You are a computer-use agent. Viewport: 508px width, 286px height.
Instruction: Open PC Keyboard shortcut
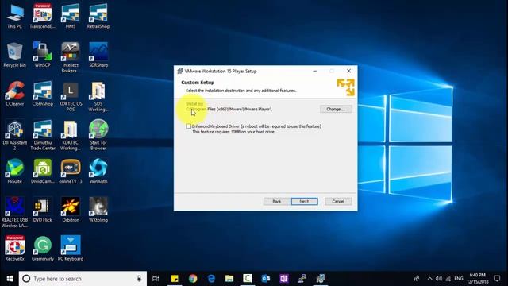[71, 249]
